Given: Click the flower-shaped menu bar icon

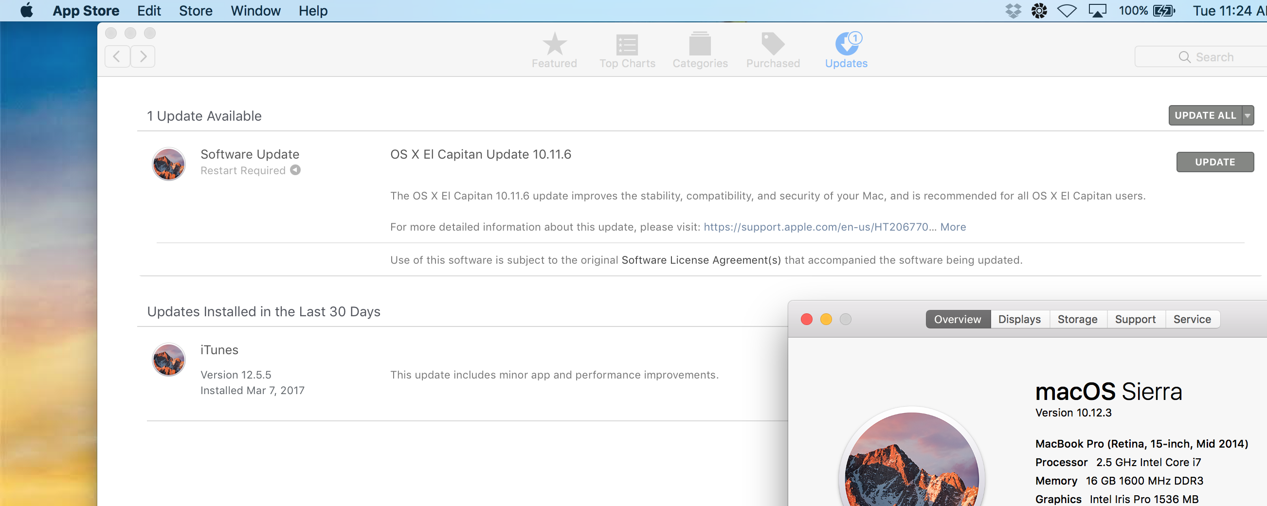Looking at the screenshot, I should tap(1039, 11).
